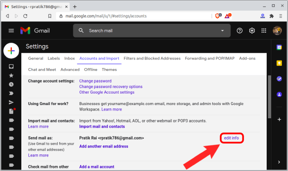The image size is (288, 171).
Task: Click the Gmail logo
Action: tap(35, 31)
